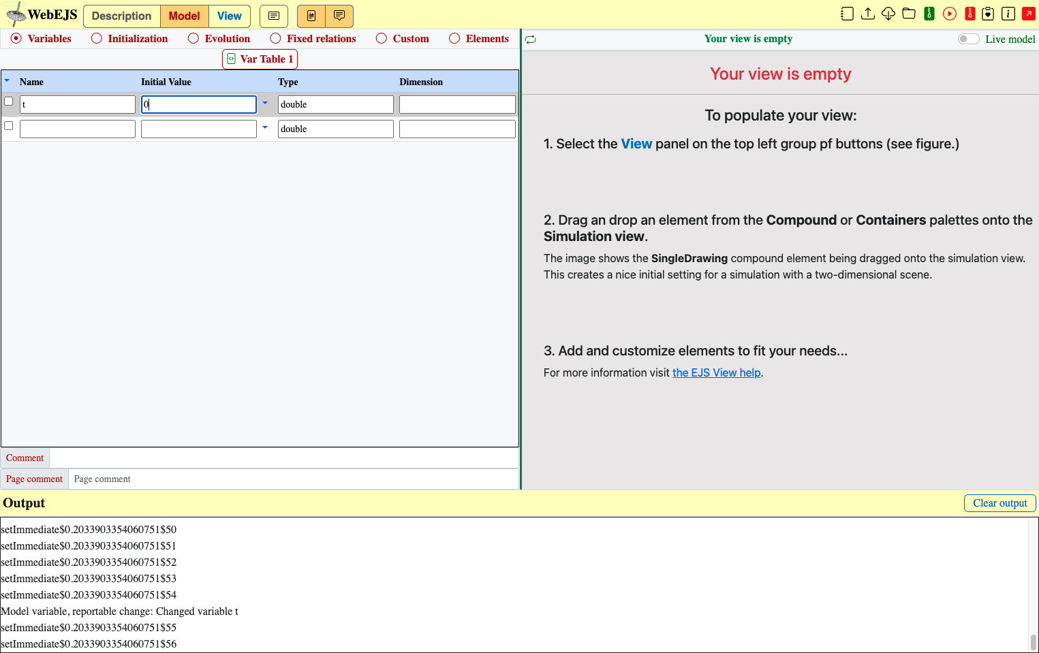Click the red arrow exit icon

click(1029, 14)
